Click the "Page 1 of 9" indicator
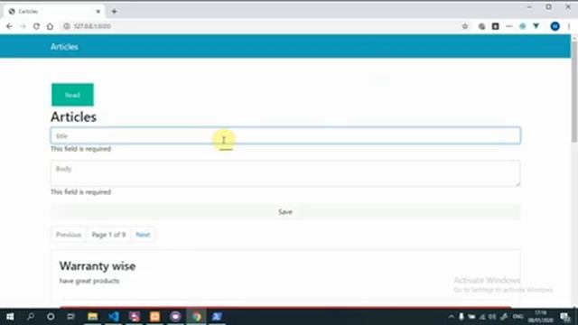 click(108, 235)
